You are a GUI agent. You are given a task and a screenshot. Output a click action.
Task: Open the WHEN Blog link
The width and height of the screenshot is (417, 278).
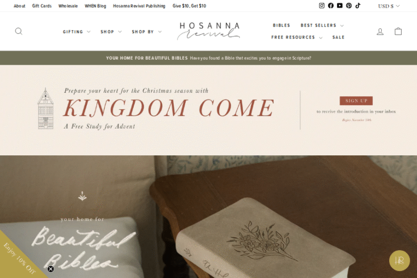coord(95,6)
